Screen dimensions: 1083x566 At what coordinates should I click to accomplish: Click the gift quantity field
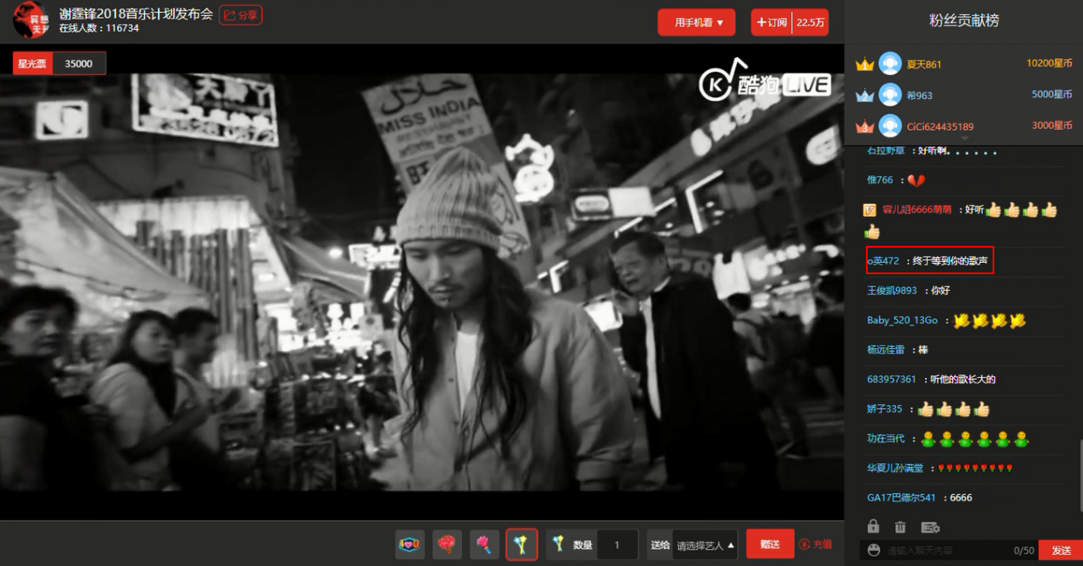click(x=617, y=545)
